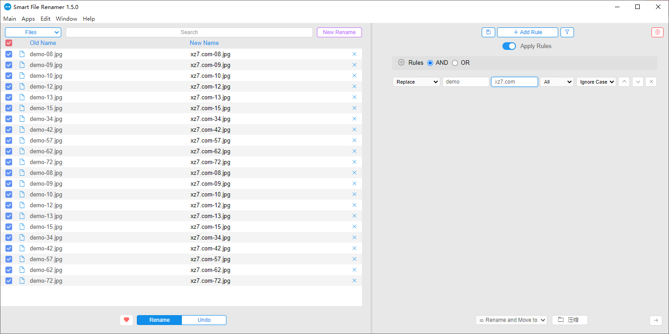Open the Rename and Move to dropdown
This screenshot has height=334, width=669.
coord(511,320)
